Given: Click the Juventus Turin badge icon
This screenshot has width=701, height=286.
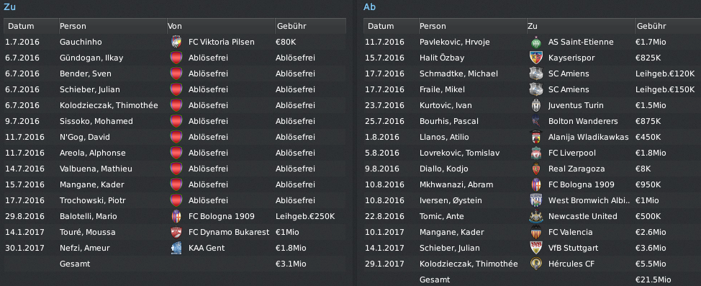Looking at the screenshot, I should pyautogui.click(x=535, y=106).
